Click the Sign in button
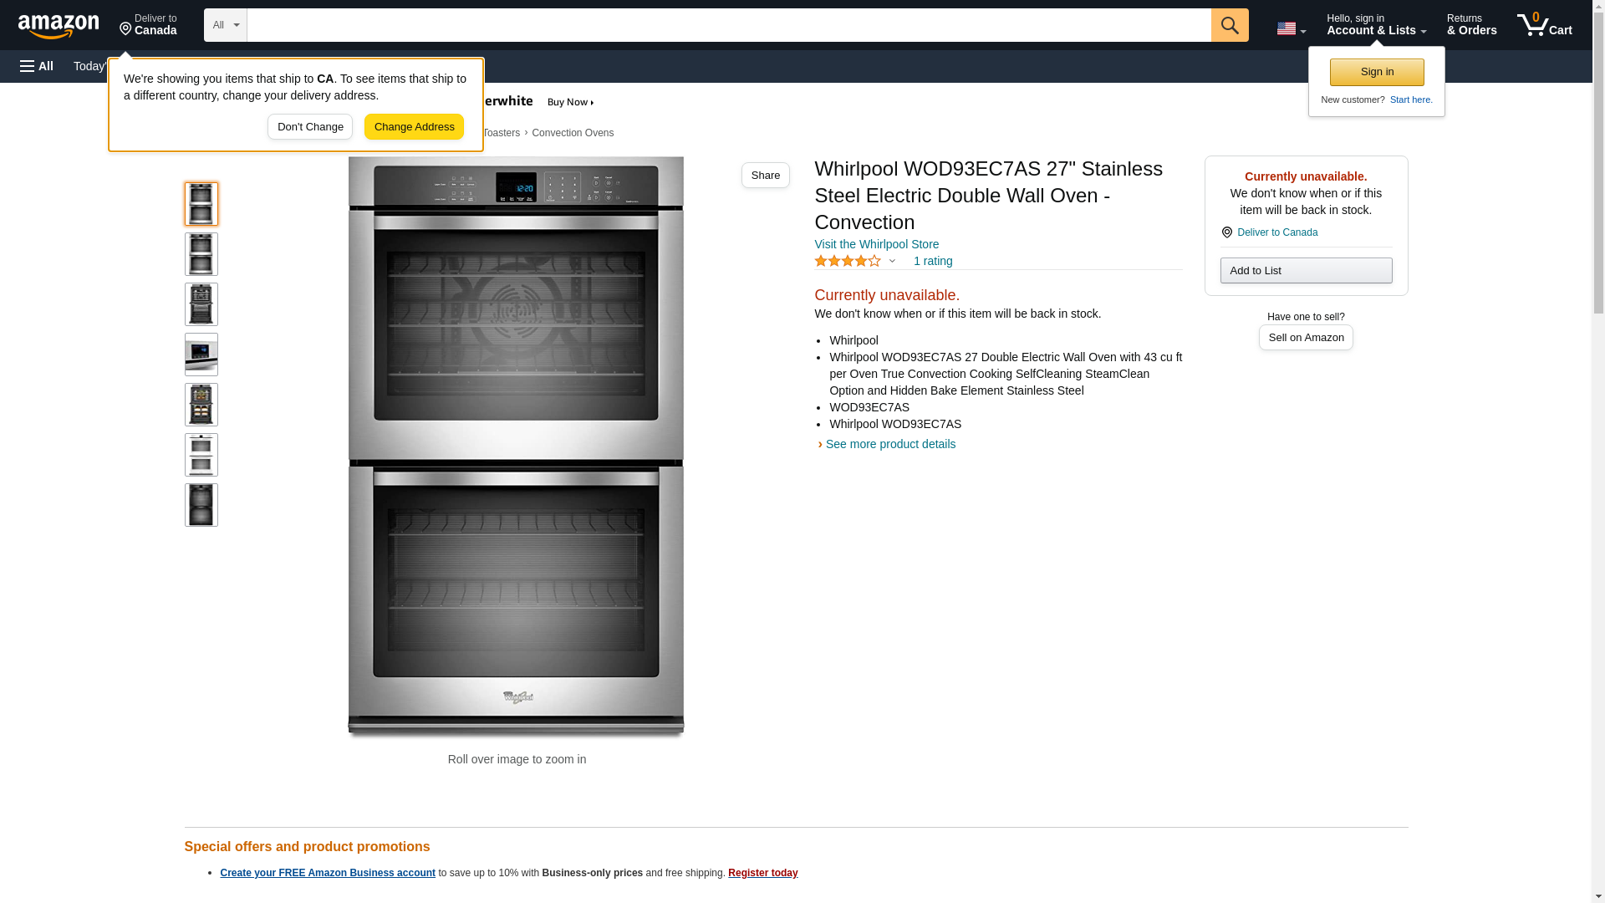This screenshot has width=1605, height=903. [x=1377, y=72]
